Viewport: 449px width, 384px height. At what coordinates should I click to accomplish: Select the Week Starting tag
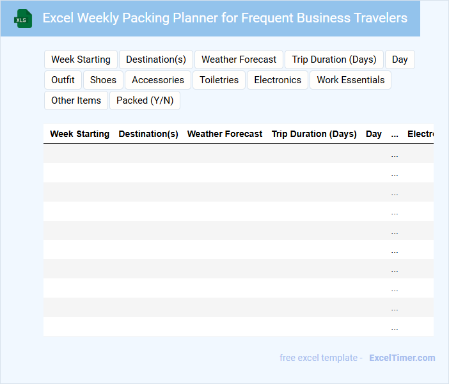[81, 60]
